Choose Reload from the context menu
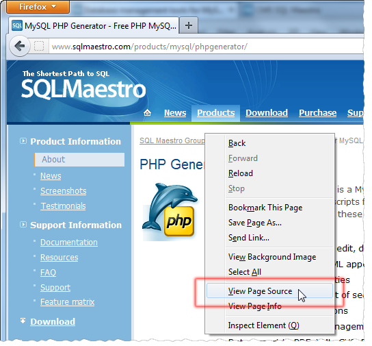Image resolution: width=372 pixels, height=346 pixels. point(269,173)
